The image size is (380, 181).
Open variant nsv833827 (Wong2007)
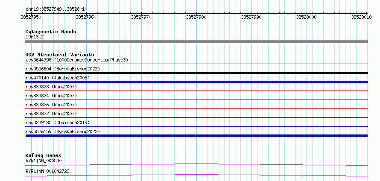click(51, 114)
